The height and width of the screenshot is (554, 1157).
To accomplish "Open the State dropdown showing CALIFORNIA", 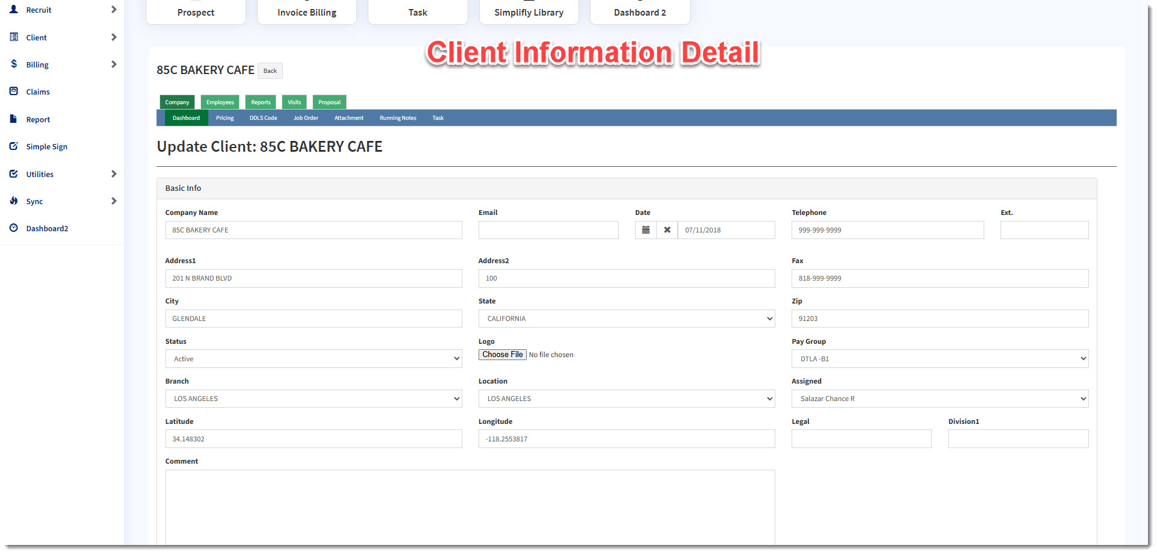I will click(x=626, y=319).
